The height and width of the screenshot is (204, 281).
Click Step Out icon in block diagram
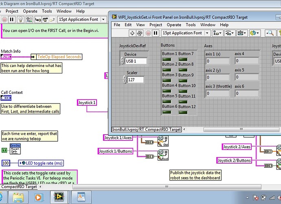click(x=52, y=20)
